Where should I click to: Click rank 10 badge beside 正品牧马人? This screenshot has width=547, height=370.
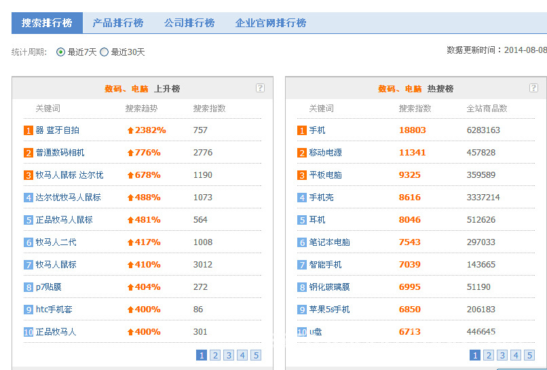[x=29, y=332]
